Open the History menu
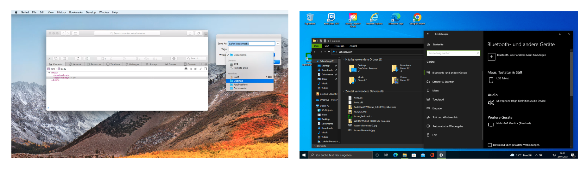This screenshot has height=169, width=587. pyautogui.click(x=61, y=12)
